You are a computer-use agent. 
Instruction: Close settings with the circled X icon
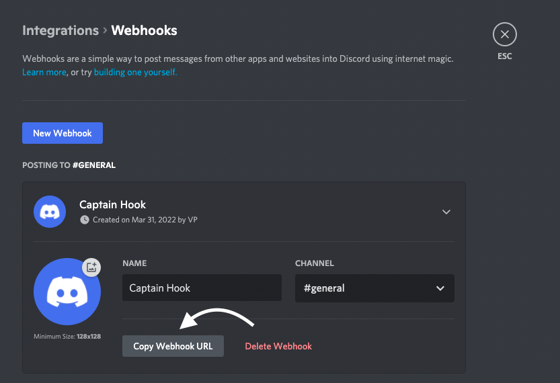point(505,34)
